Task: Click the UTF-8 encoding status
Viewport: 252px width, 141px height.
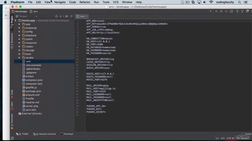Action: coord(231,138)
